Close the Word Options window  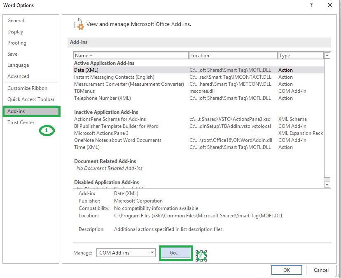point(330,5)
